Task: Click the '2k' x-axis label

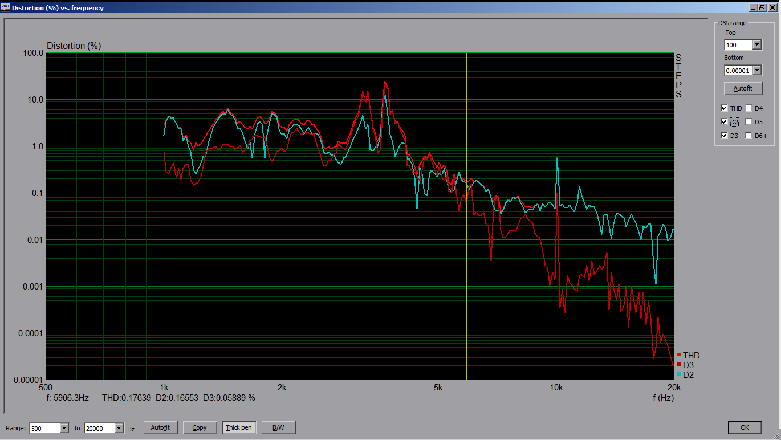Action: pos(282,388)
